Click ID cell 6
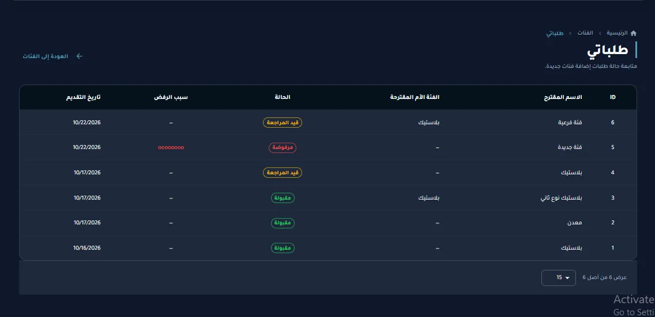 (x=613, y=123)
